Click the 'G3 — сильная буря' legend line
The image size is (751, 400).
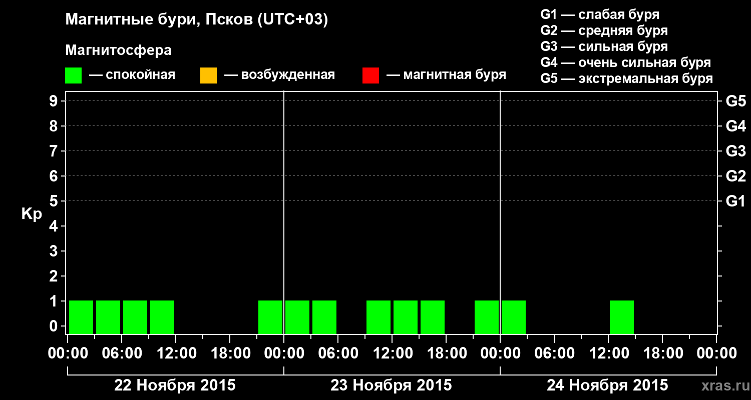(604, 46)
